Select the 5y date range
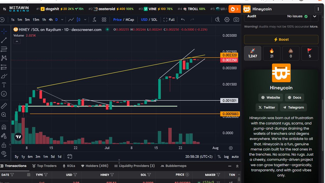 (17, 156)
